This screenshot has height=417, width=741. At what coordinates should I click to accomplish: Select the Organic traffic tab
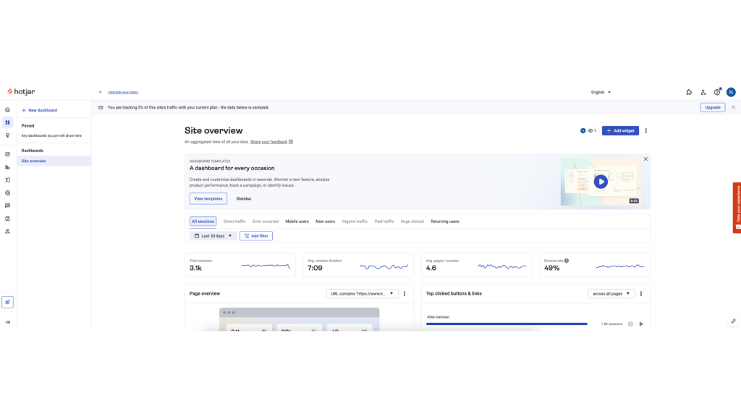coord(355,222)
